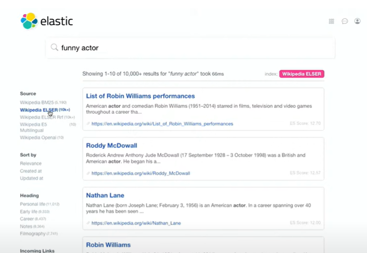Filter by Early life heading
The width and height of the screenshot is (367, 253).
point(35,211)
